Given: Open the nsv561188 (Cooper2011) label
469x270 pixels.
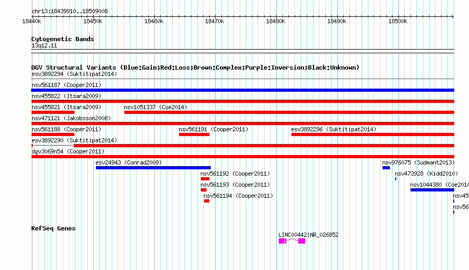Looking at the screenshot, I should click(x=66, y=129).
